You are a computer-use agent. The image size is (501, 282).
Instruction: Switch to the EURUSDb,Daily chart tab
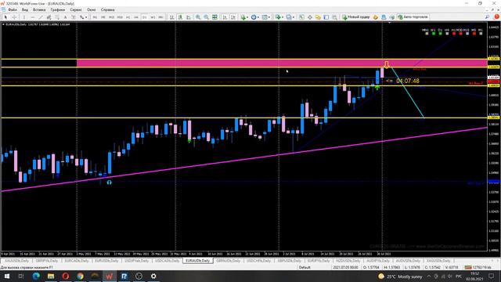click(x=106, y=261)
